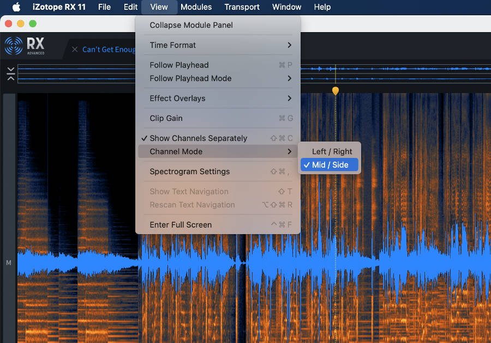Open the Help menu
The height and width of the screenshot is (343, 491).
coord(322,7)
